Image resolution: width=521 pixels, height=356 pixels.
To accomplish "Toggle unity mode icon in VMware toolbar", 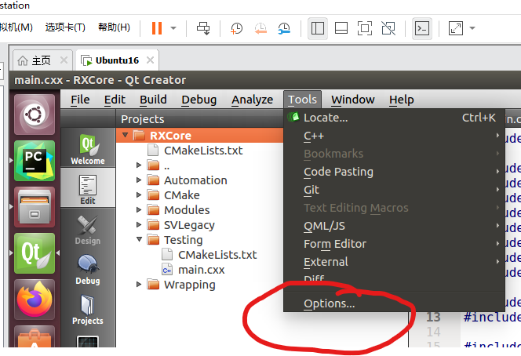I will [388, 28].
